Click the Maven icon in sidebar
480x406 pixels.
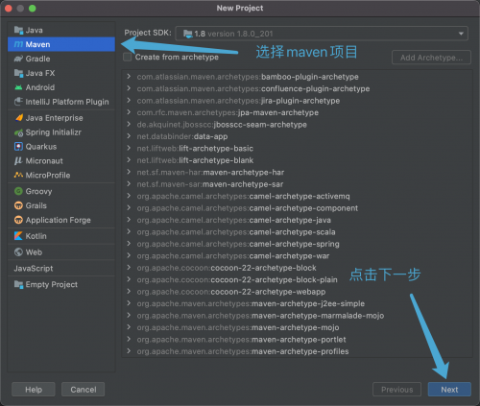coord(18,44)
